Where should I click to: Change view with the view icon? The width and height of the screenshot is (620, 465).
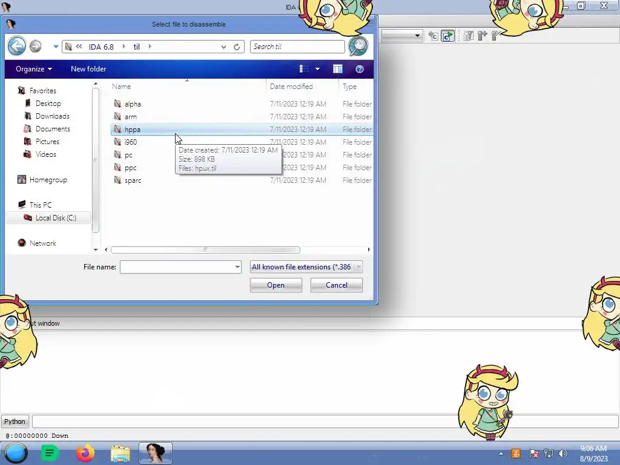304,69
